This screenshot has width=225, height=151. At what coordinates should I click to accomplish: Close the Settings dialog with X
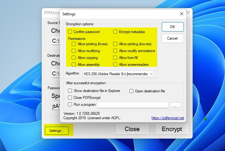click(181, 14)
